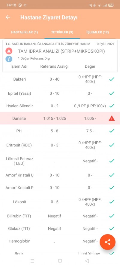
Task: Tap the 1 Değer Referans Dışı text
Action: pyautogui.click(x=34, y=58)
